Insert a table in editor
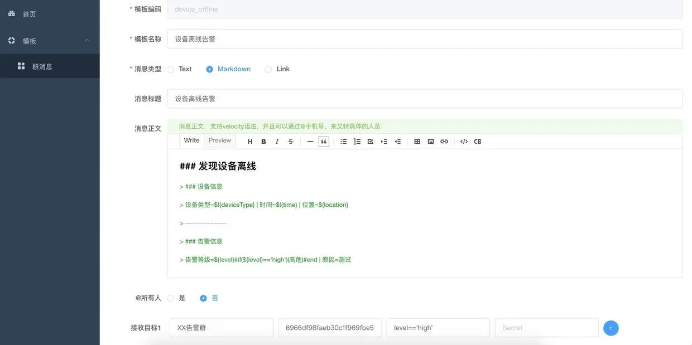This screenshot has width=692, height=345. click(417, 142)
